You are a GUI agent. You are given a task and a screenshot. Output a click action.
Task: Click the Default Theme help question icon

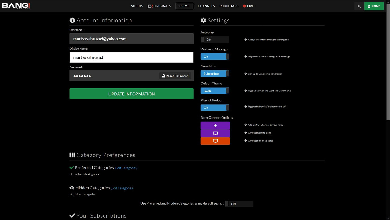(x=246, y=91)
